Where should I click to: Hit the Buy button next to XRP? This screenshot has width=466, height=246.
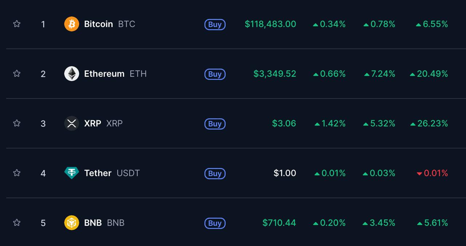[215, 124]
